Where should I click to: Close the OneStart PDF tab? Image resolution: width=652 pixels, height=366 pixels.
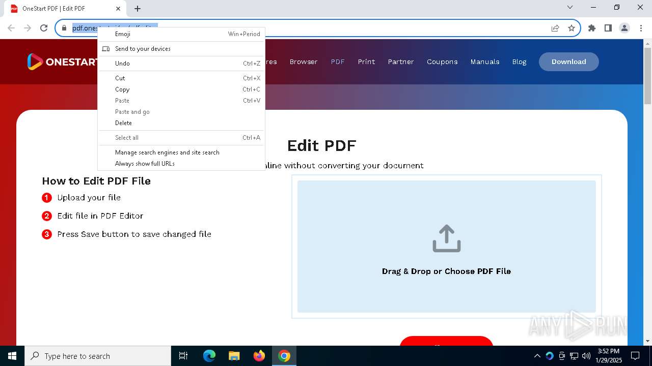pos(118,9)
